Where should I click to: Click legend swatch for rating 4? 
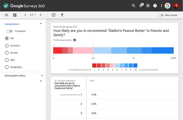pyautogui.click(x=108, y=65)
